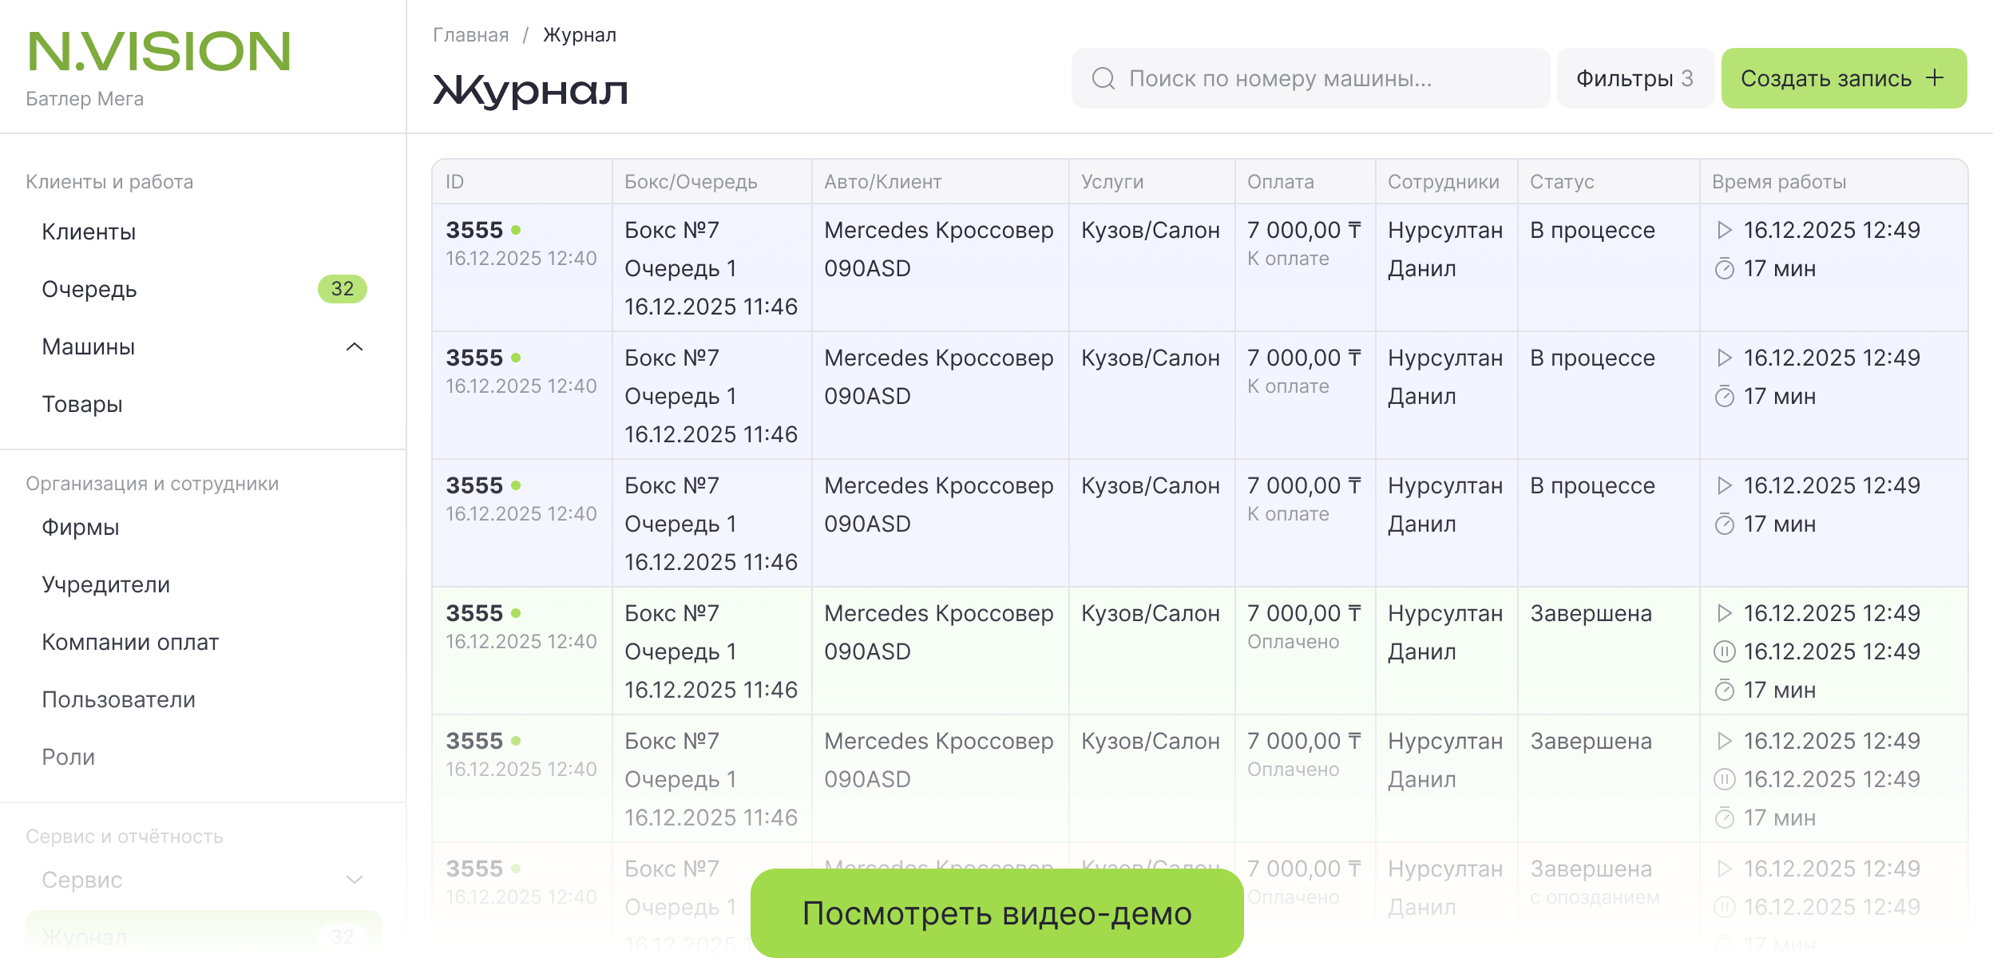Click Mercedes Кроссовер in the second row
1993x958 pixels.
click(939, 358)
